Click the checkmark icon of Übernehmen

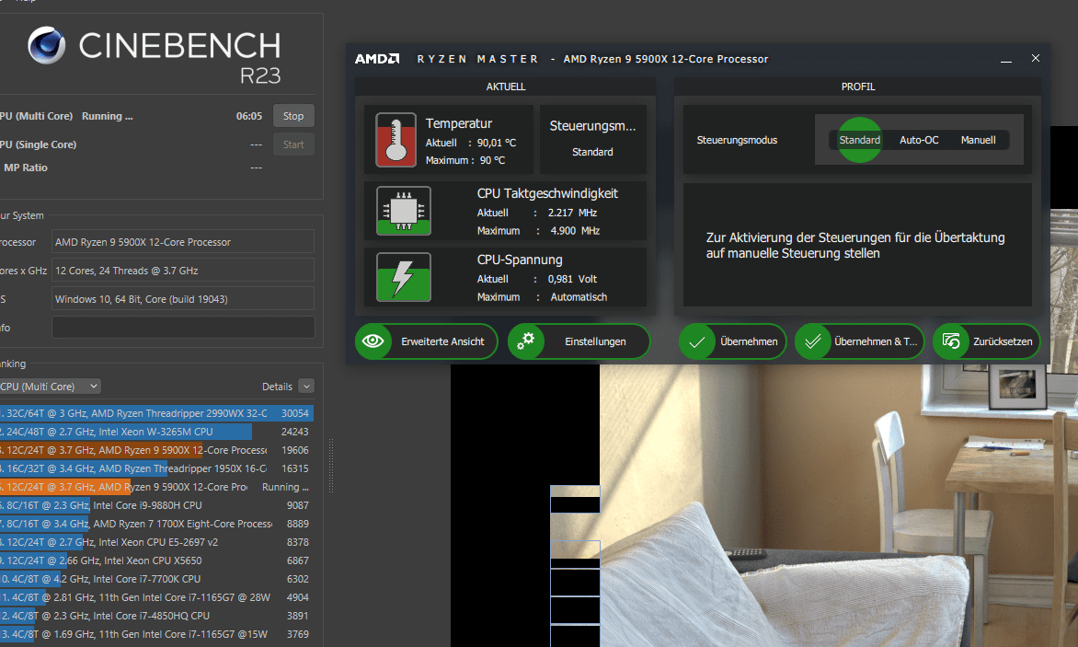point(696,341)
